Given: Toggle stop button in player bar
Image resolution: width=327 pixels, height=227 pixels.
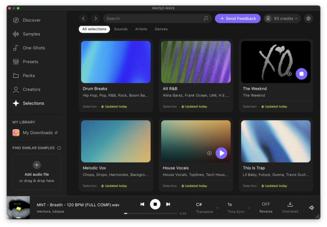Looking at the screenshot, I should [155, 204].
